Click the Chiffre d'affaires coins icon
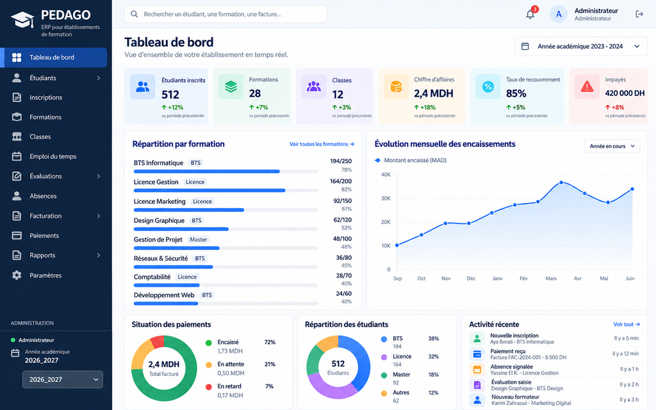The width and height of the screenshot is (656, 410). (x=396, y=86)
